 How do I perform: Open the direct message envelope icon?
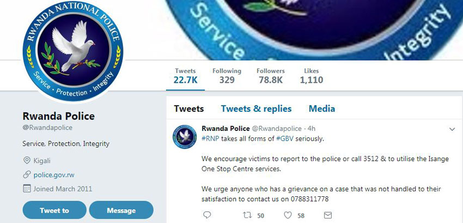pyautogui.click(x=328, y=215)
